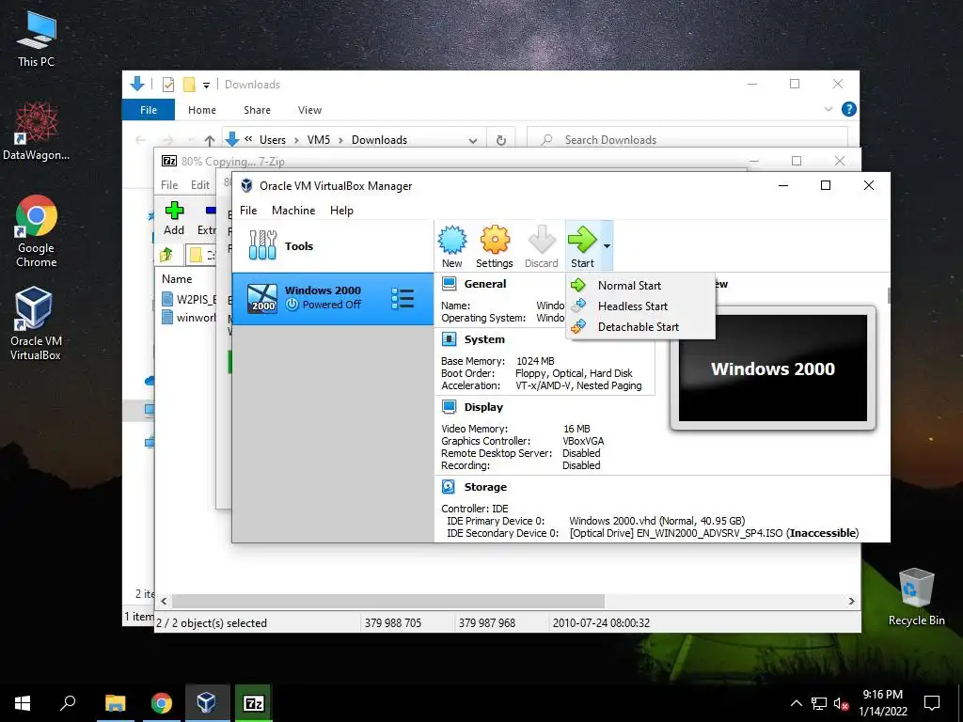Expand the Explorer ribbon chevron

coord(829,109)
